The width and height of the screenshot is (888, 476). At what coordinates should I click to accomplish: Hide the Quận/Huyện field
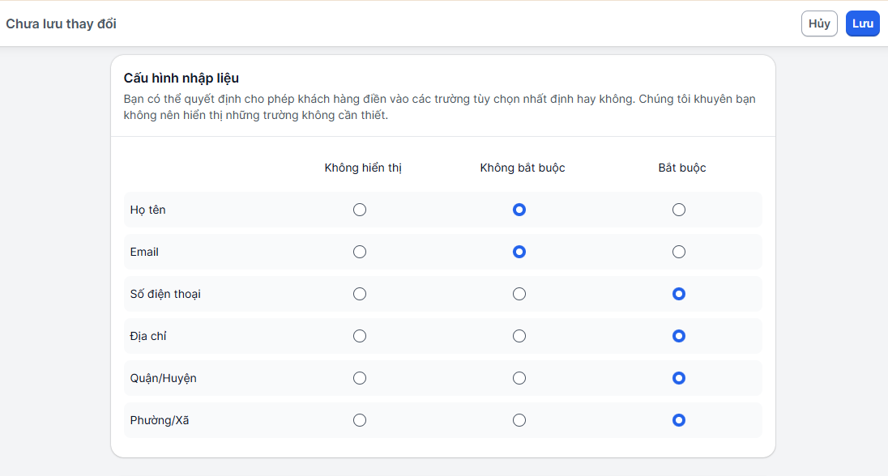click(x=360, y=378)
